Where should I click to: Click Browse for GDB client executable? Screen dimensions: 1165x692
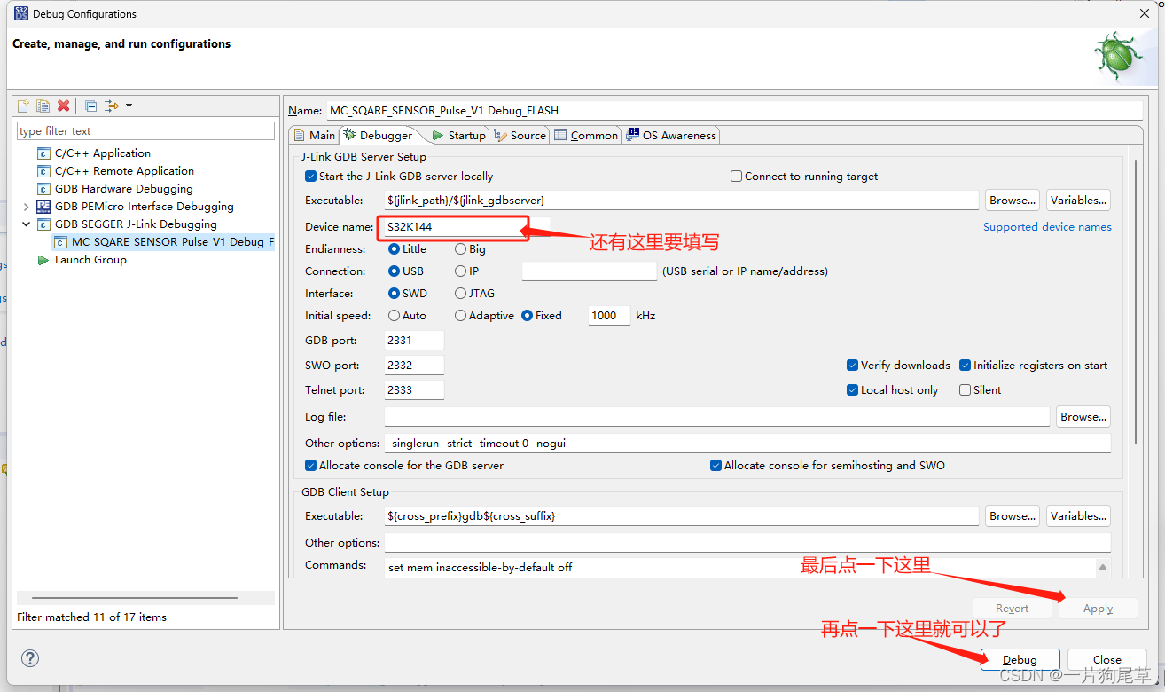tap(1013, 516)
